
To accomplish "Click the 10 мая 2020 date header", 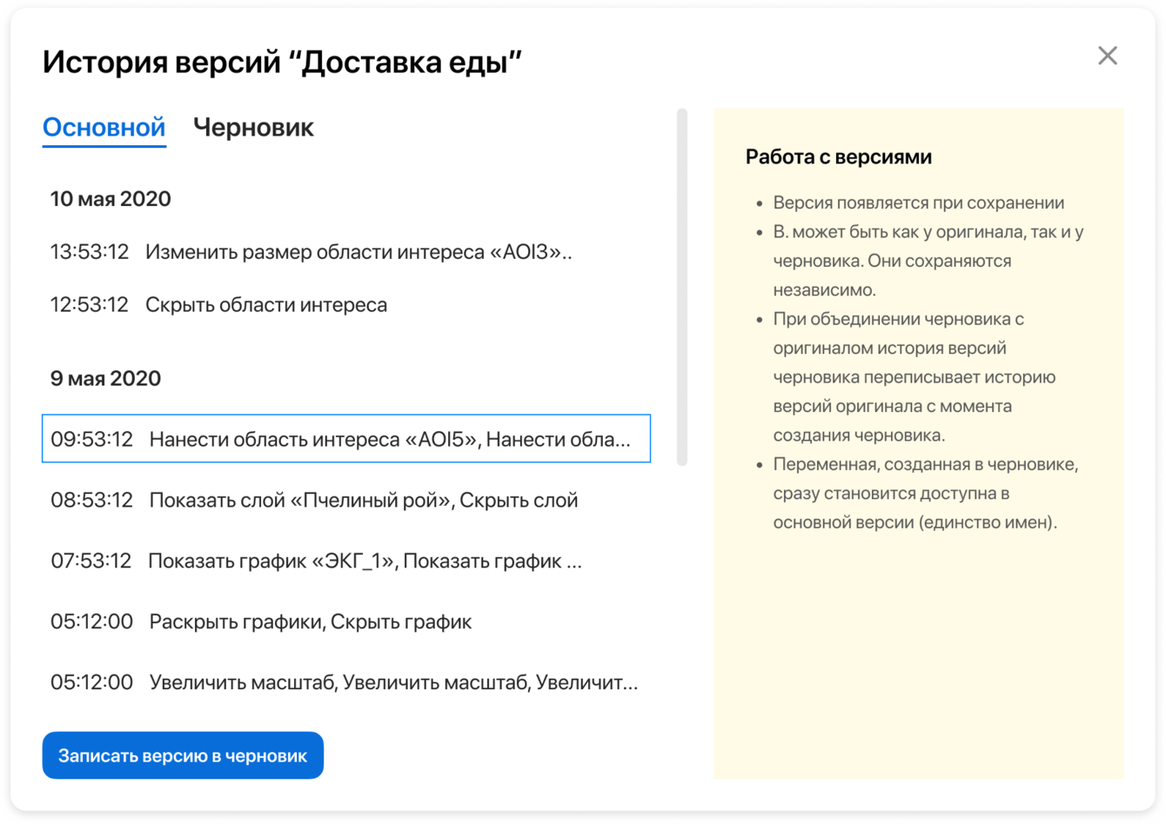I will pos(111,199).
